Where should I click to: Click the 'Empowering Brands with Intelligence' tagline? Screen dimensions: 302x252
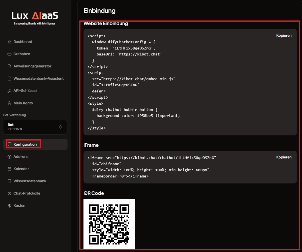(35, 23)
